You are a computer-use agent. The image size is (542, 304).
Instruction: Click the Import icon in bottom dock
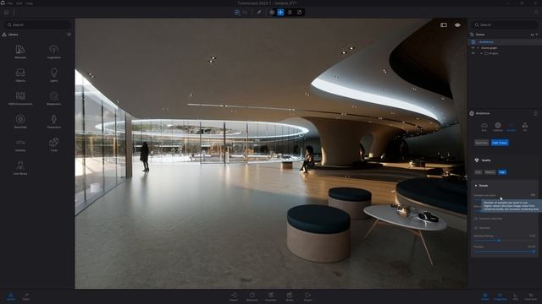coord(234,296)
